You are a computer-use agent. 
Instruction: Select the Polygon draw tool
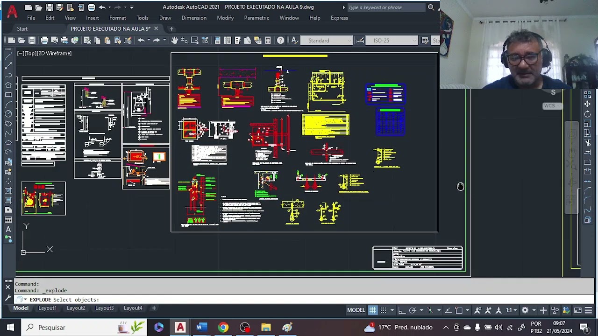pyautogui.click(x=8, y=85)
